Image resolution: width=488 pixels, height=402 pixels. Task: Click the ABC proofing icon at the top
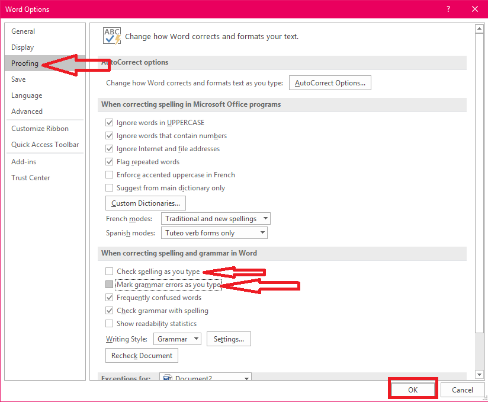pos(111,36)
